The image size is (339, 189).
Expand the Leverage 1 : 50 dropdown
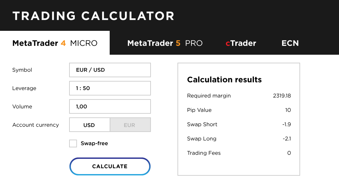[110, 88]
